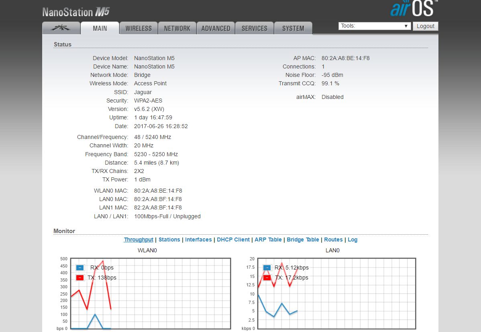Click the LAN1 MAC 82:2A:A8:BF:14:F8

coord(158,207)
